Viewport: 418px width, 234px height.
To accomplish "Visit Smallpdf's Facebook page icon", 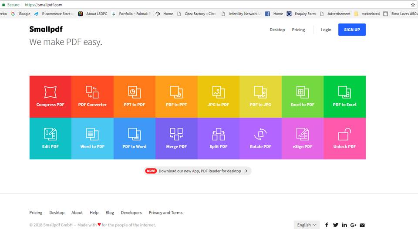I will coord(327,225).
